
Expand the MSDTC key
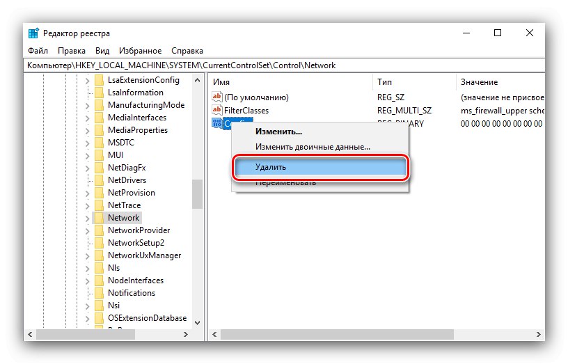click(x=87, y=143)
